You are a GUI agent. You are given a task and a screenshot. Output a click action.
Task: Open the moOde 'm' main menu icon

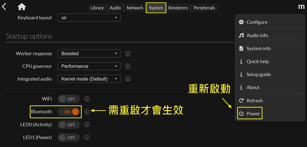(x=301, y=7)
